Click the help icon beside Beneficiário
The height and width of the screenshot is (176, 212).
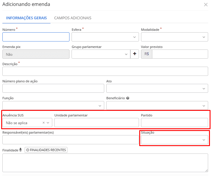[128, 98]
